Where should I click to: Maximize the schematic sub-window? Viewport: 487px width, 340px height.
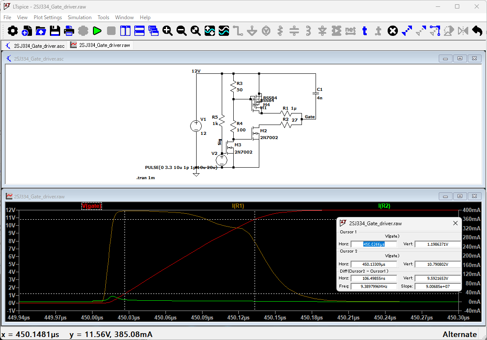coord(460,58)
